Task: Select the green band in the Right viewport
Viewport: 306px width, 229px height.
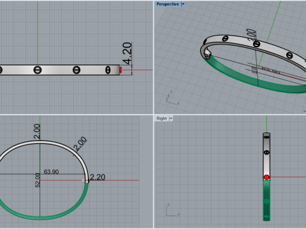Action: [x=266, y=200]
